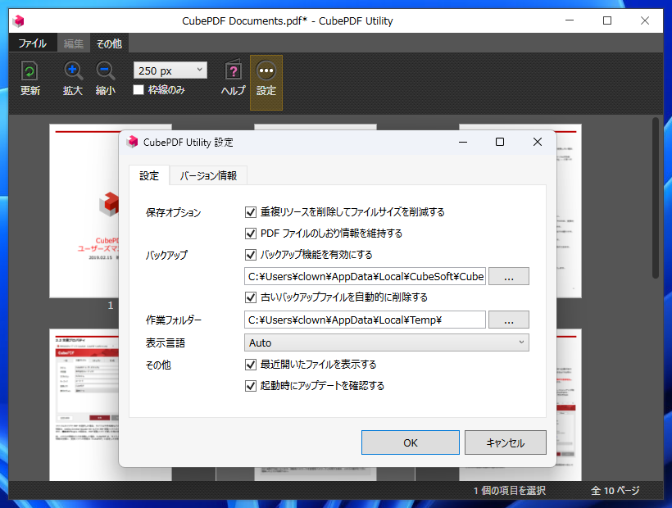Click the settings dialog CubePDF logo icon
Image resolution: width=672 pixels, height=508 pixels.
click(133, 142)
